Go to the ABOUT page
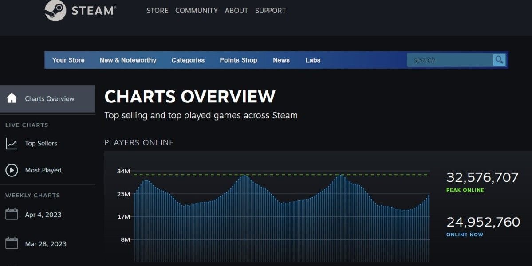The width and height of the screenshot is (532, 266). 236,11
